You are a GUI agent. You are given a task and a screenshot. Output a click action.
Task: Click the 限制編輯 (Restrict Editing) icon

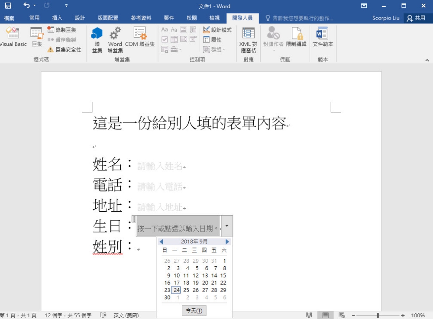pyautogui.click(x=297, y=38)
